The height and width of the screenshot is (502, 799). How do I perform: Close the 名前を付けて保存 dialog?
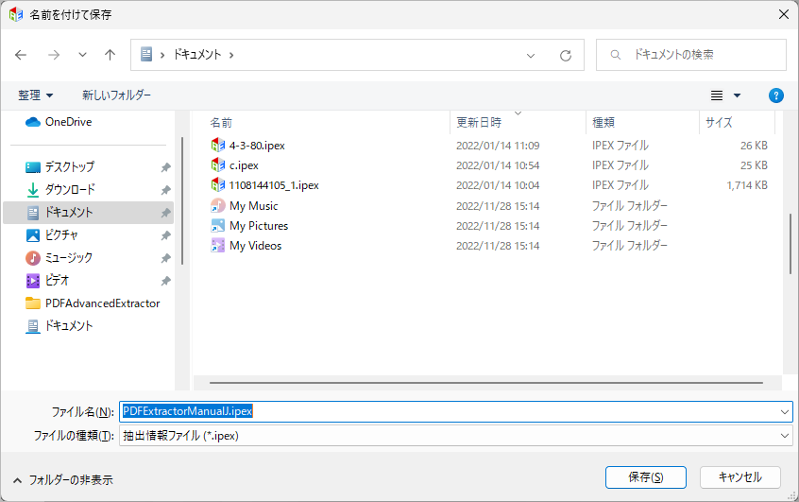tap(784, 14)
